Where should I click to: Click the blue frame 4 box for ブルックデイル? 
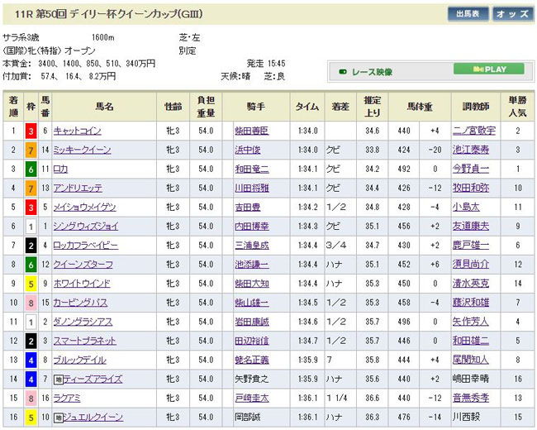coord(31,360)
